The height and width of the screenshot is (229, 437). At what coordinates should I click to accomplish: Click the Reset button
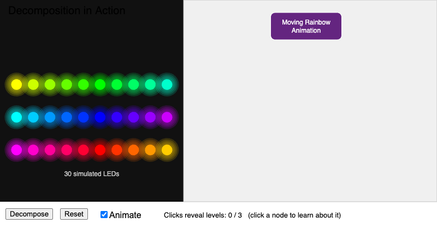click(x=74, y=214)
